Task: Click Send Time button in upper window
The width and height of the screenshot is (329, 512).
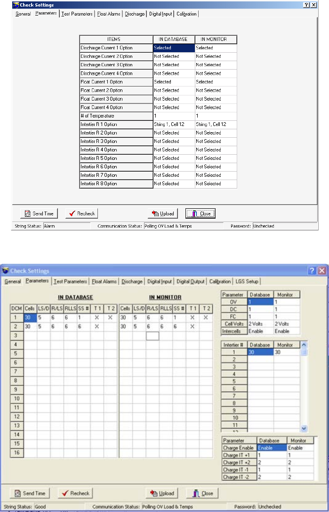Action: click(x=39, y=213)
